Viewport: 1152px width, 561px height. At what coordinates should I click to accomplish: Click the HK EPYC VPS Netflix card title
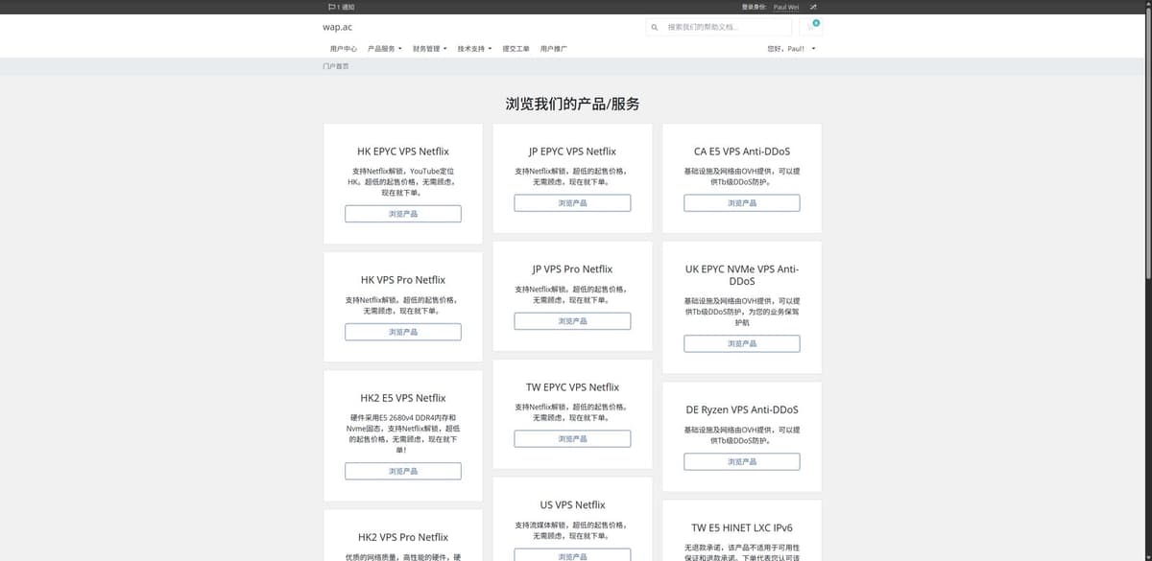click(403, 152)
